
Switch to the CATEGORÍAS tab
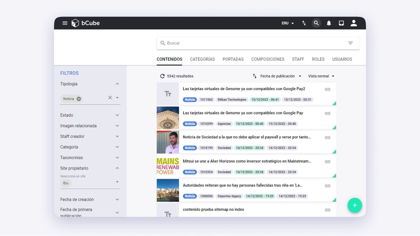tap(202, 59)
